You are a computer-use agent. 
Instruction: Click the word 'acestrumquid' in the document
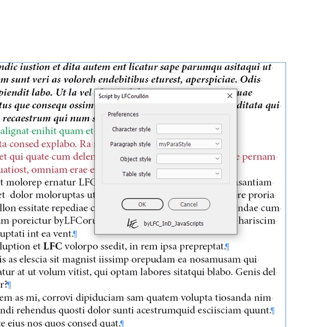[x=166, y=310]
